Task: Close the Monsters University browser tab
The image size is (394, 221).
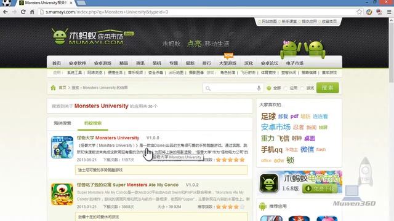Action: point(71,2)
